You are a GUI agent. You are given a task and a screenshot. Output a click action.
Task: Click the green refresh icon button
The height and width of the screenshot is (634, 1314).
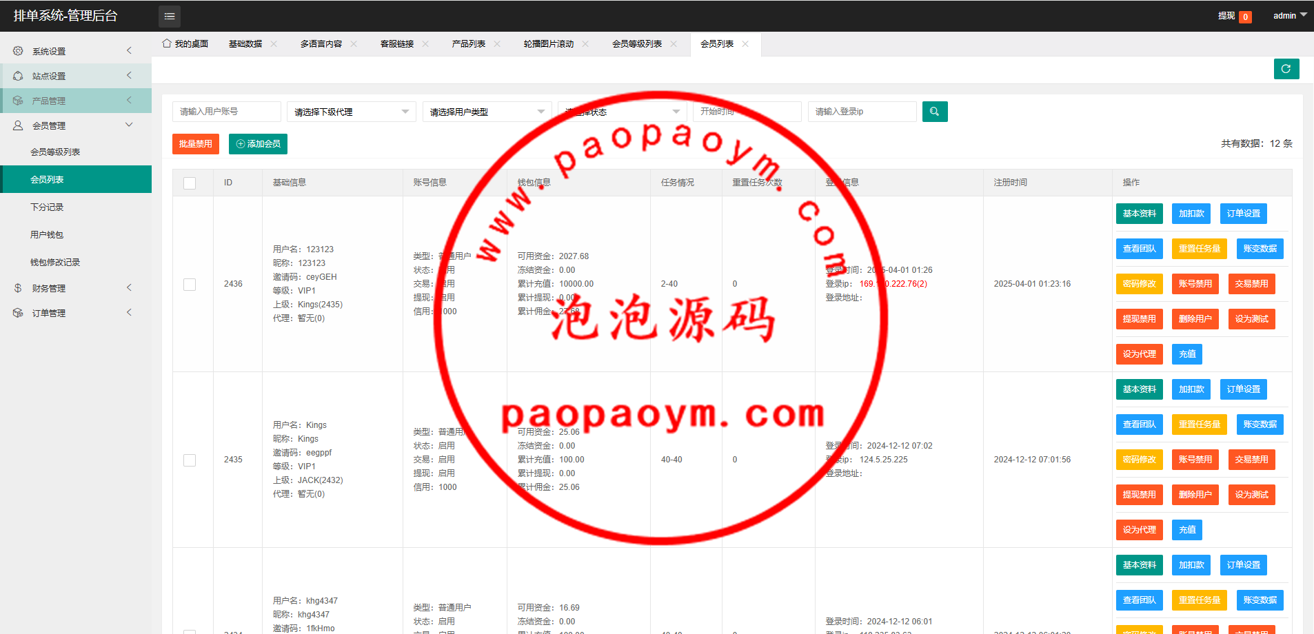click(1286, 69)
